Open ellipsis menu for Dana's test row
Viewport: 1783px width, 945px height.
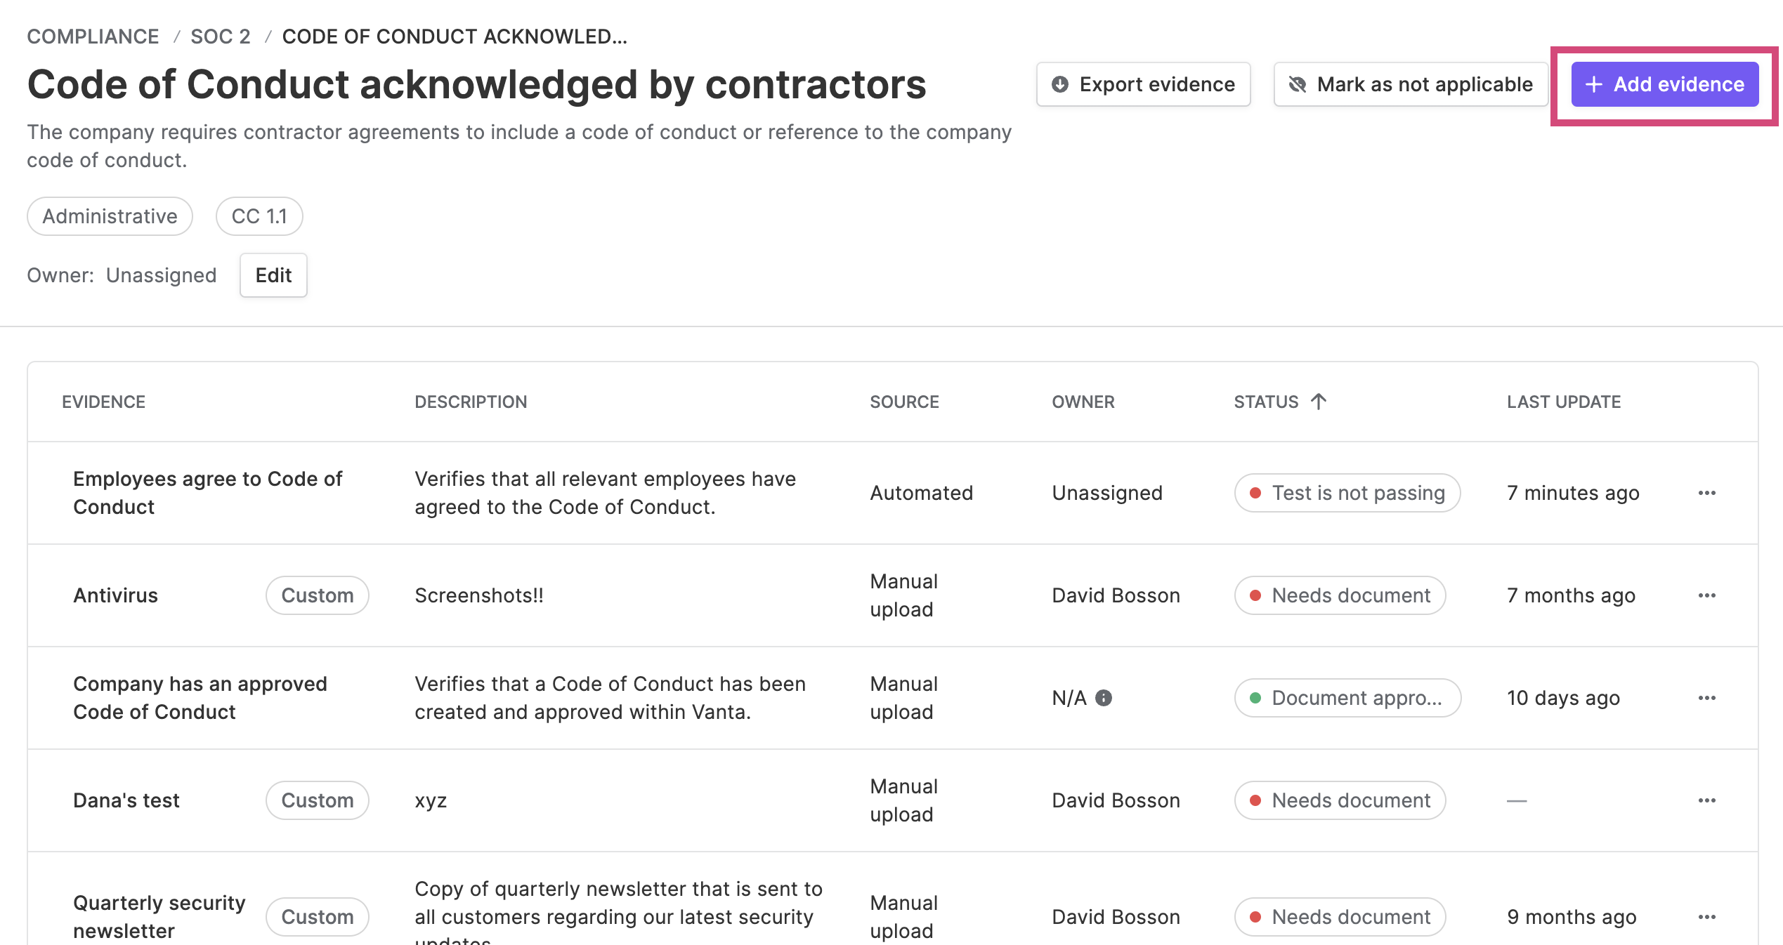click(x=1706, y=800)
